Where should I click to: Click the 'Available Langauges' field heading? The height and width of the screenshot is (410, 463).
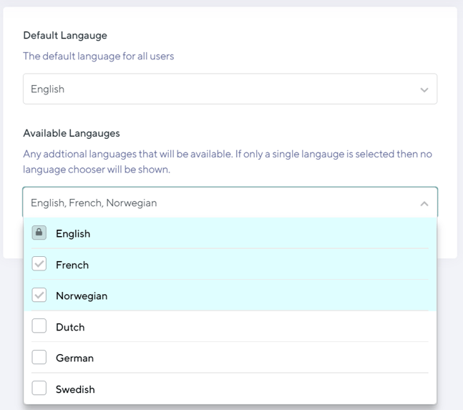72,133
